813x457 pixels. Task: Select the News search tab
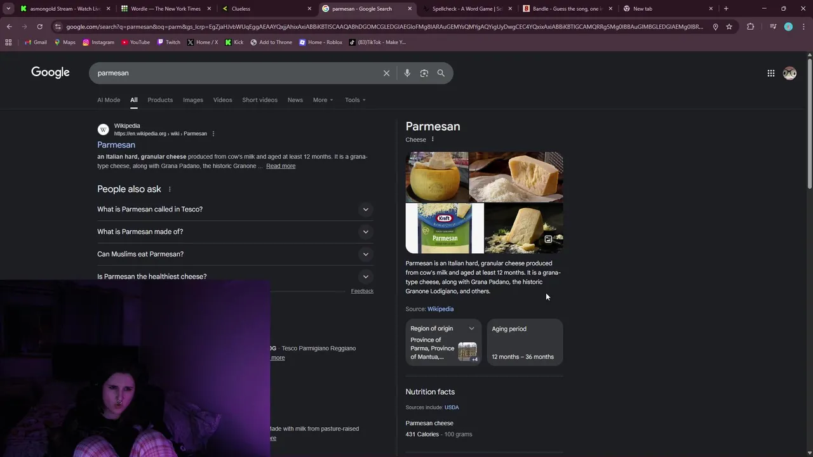[295, 100]
